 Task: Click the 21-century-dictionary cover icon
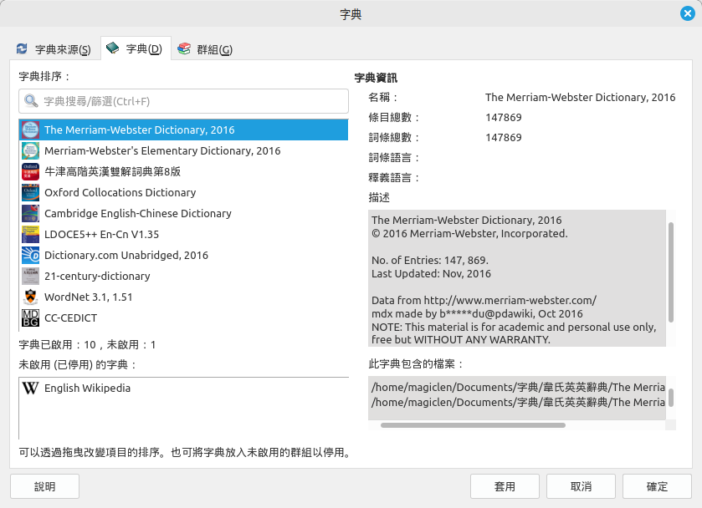coord(30,277)
